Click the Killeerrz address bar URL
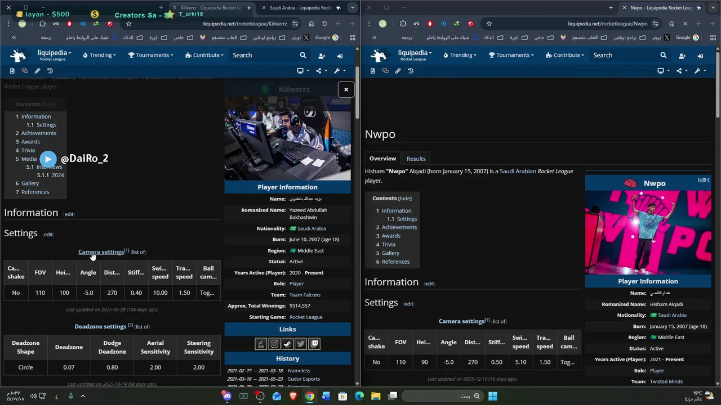The image size is (721, 405). pyautogui.click(x=245, y=24)
